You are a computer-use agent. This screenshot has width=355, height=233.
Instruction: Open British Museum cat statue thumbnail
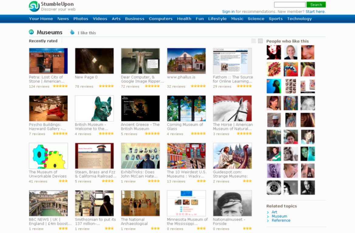click(94, 108)
